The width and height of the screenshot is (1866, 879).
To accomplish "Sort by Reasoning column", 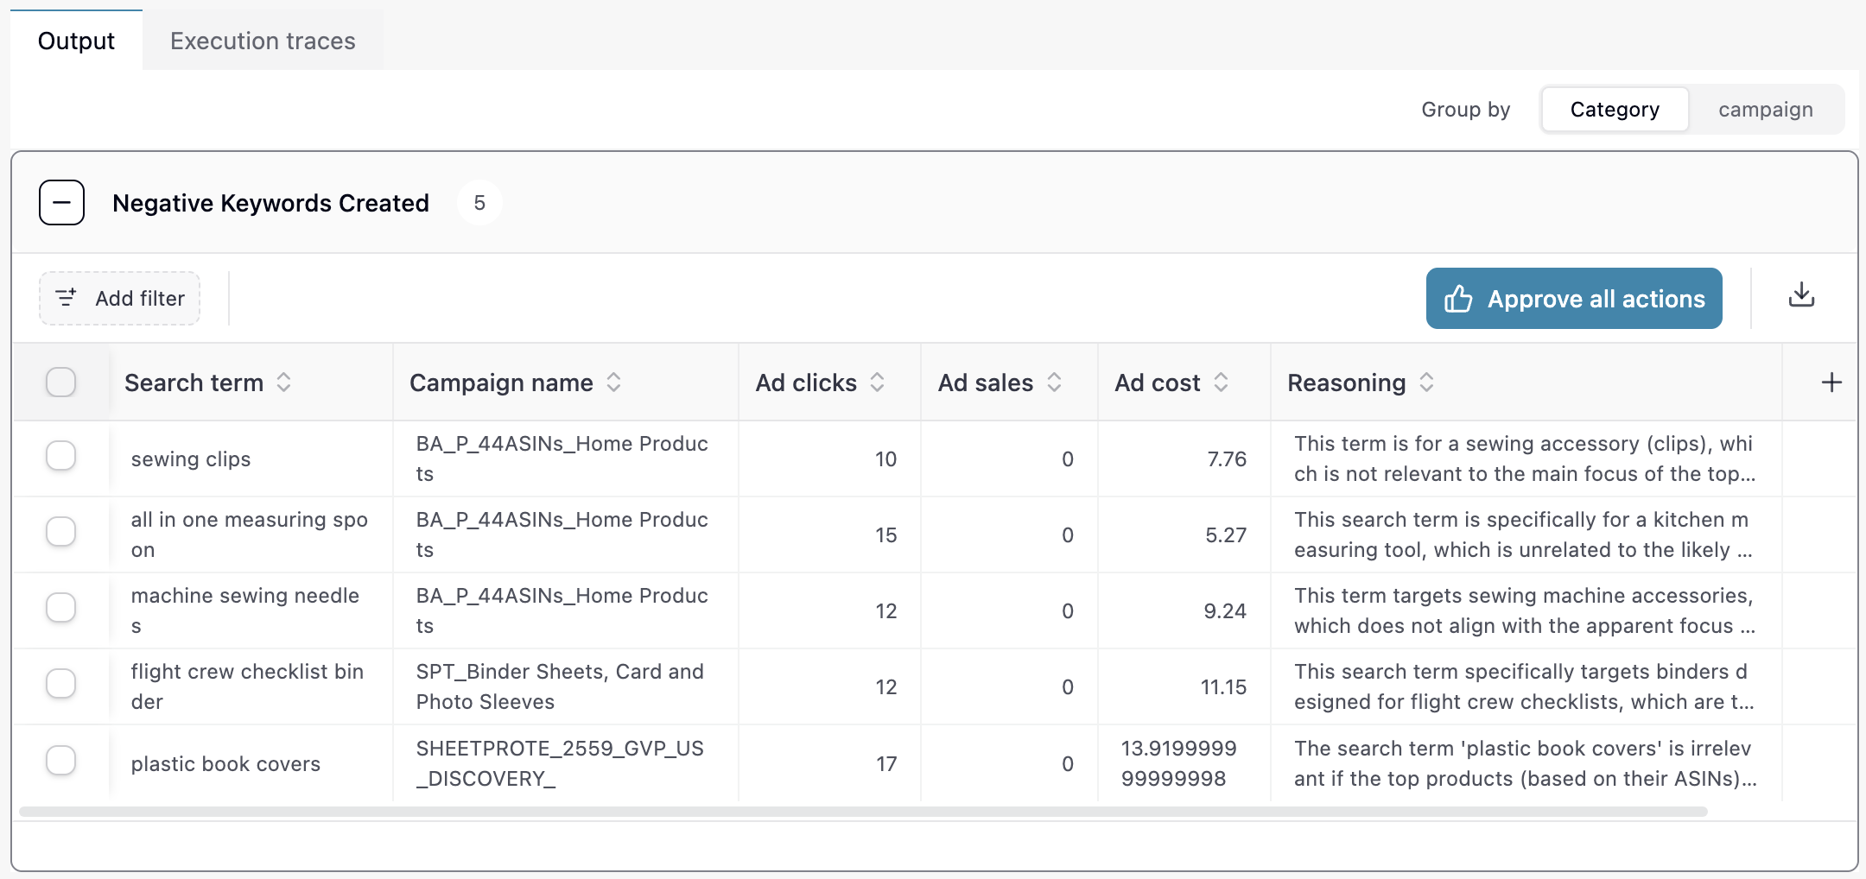I will pyautogui.click(x=1426, y=383).
